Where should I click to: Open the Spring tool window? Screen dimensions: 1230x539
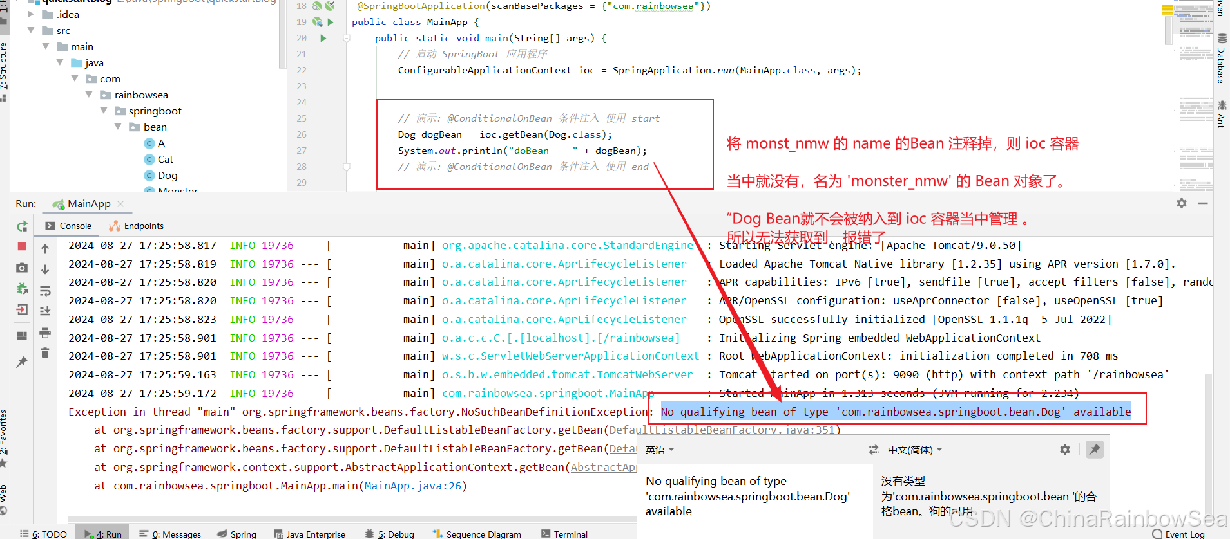tap(236, 534)
